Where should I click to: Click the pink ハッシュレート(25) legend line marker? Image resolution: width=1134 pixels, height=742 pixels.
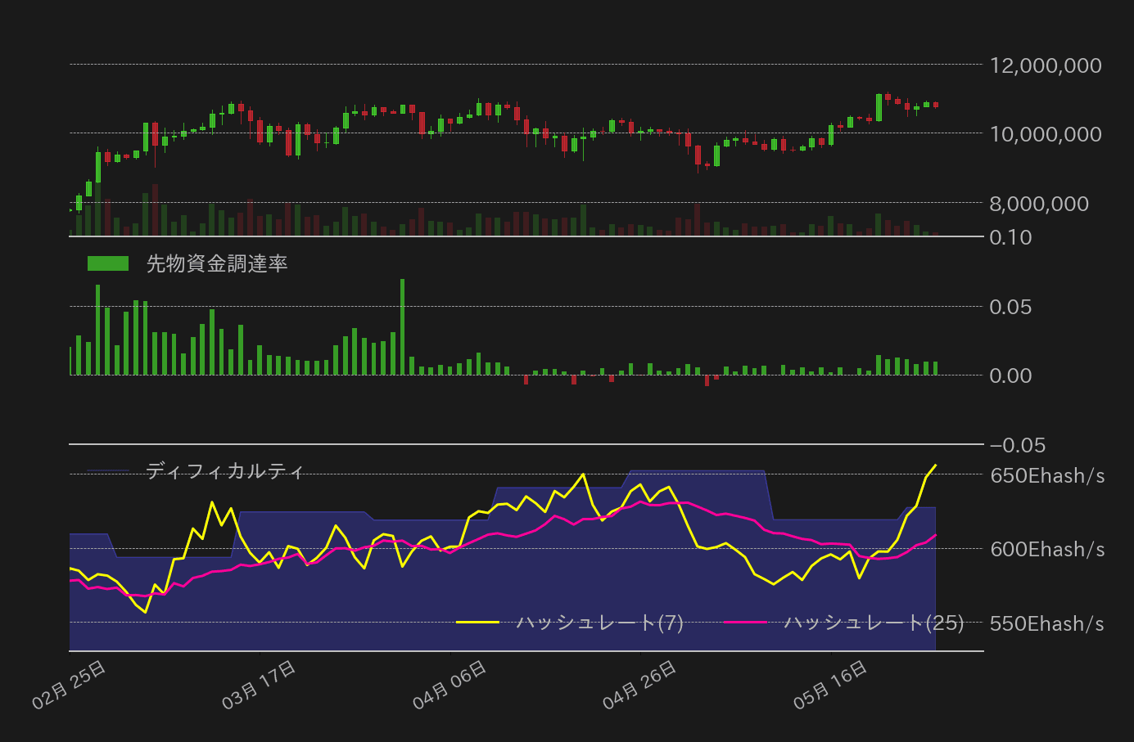pos(745,623)
